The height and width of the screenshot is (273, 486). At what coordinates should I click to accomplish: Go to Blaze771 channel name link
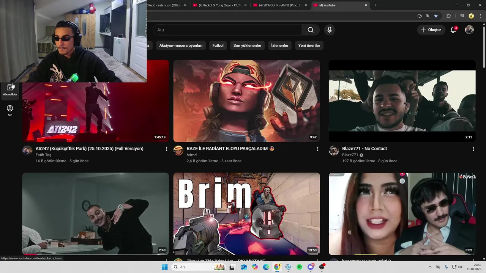[x=350, y=155]
